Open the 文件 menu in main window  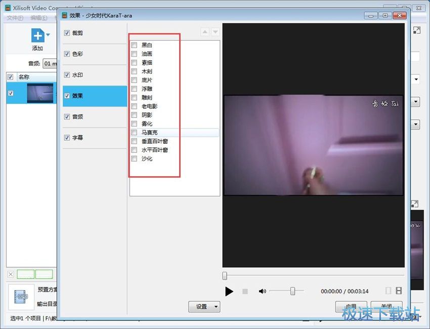coord(15,18)
